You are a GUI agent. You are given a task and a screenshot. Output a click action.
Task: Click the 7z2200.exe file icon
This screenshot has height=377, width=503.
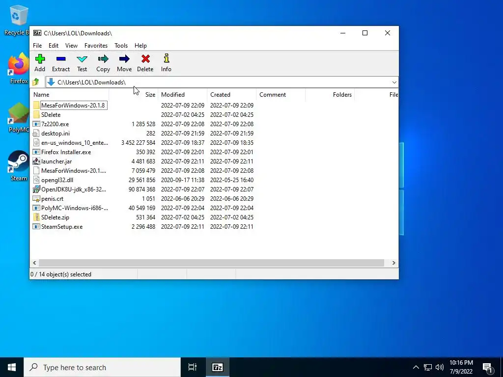(36, 124)
